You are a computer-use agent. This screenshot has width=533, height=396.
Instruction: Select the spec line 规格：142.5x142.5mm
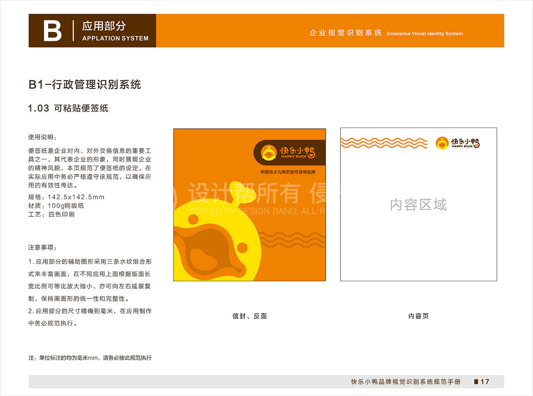pyautogui.click(x=66, y=197)
